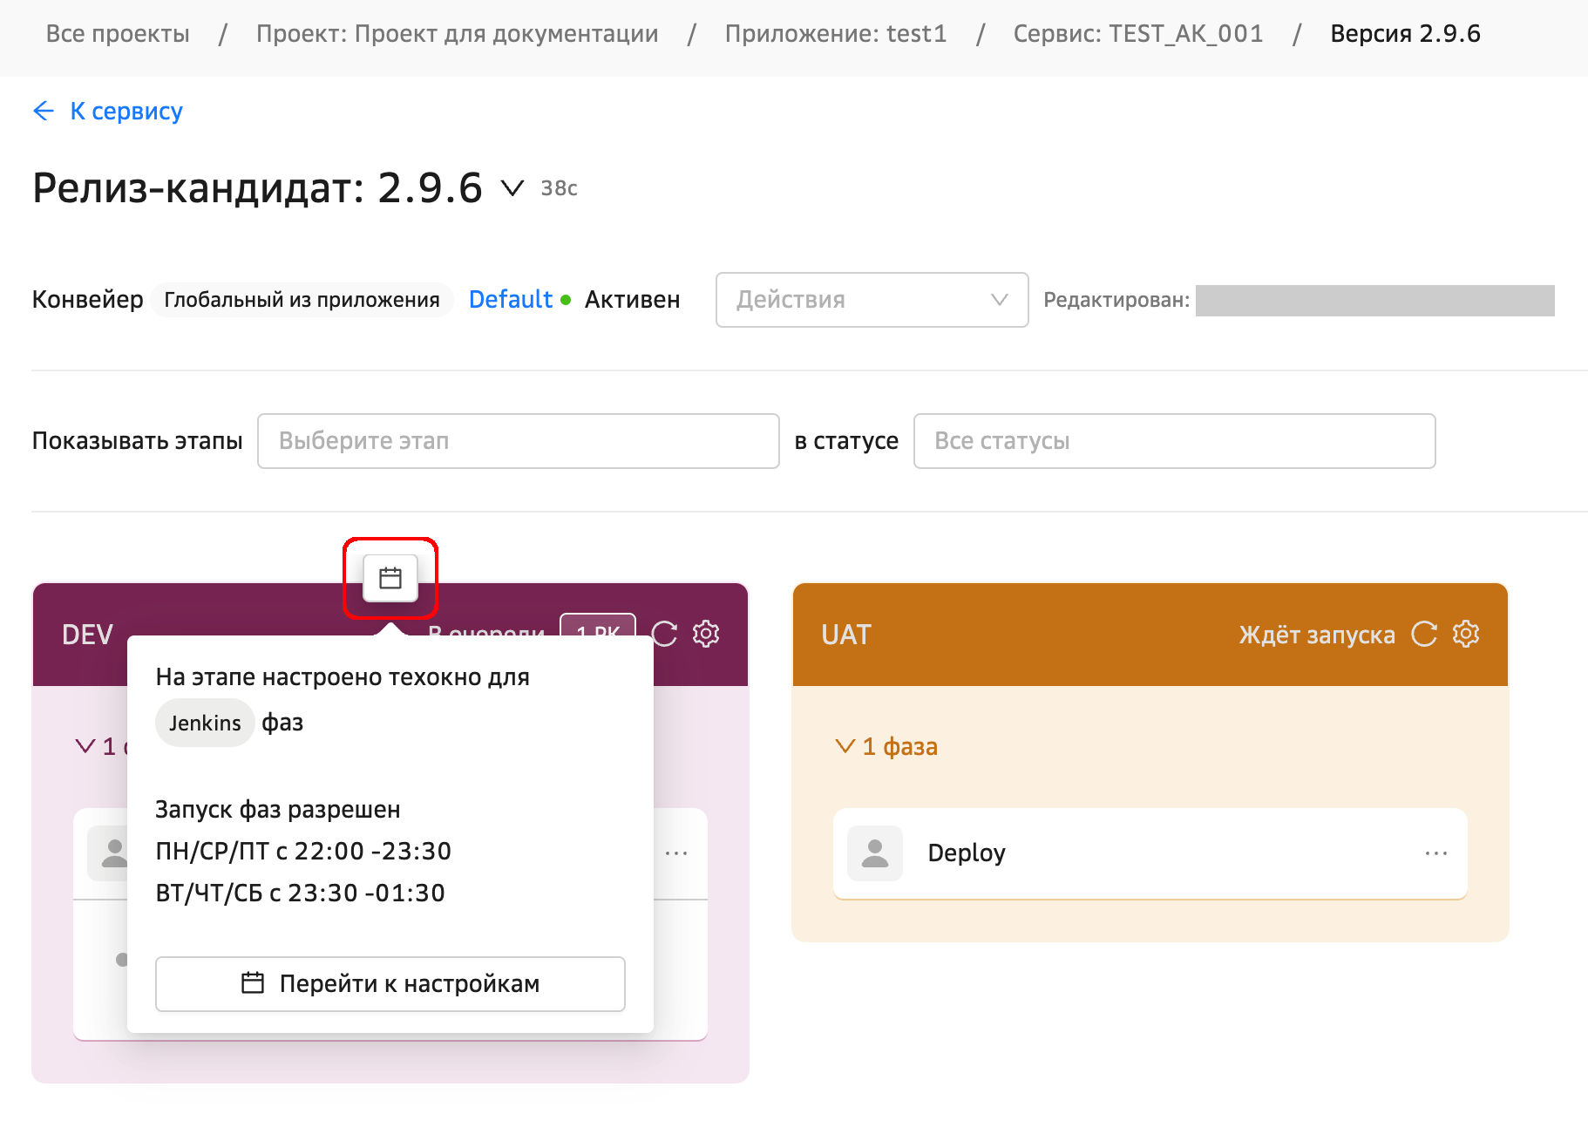
Task: Navigate to Приложение: test1 breadcrumb
Action: click(x=835, y=34)
